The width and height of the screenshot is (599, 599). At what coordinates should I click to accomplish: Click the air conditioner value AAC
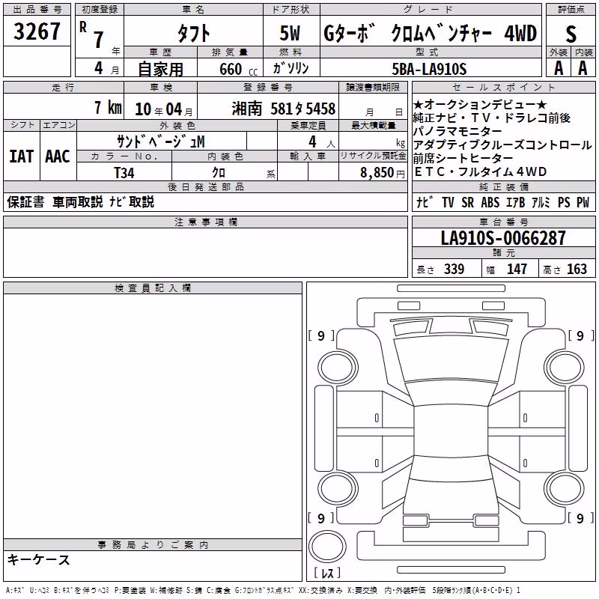(x=58, y=156)
